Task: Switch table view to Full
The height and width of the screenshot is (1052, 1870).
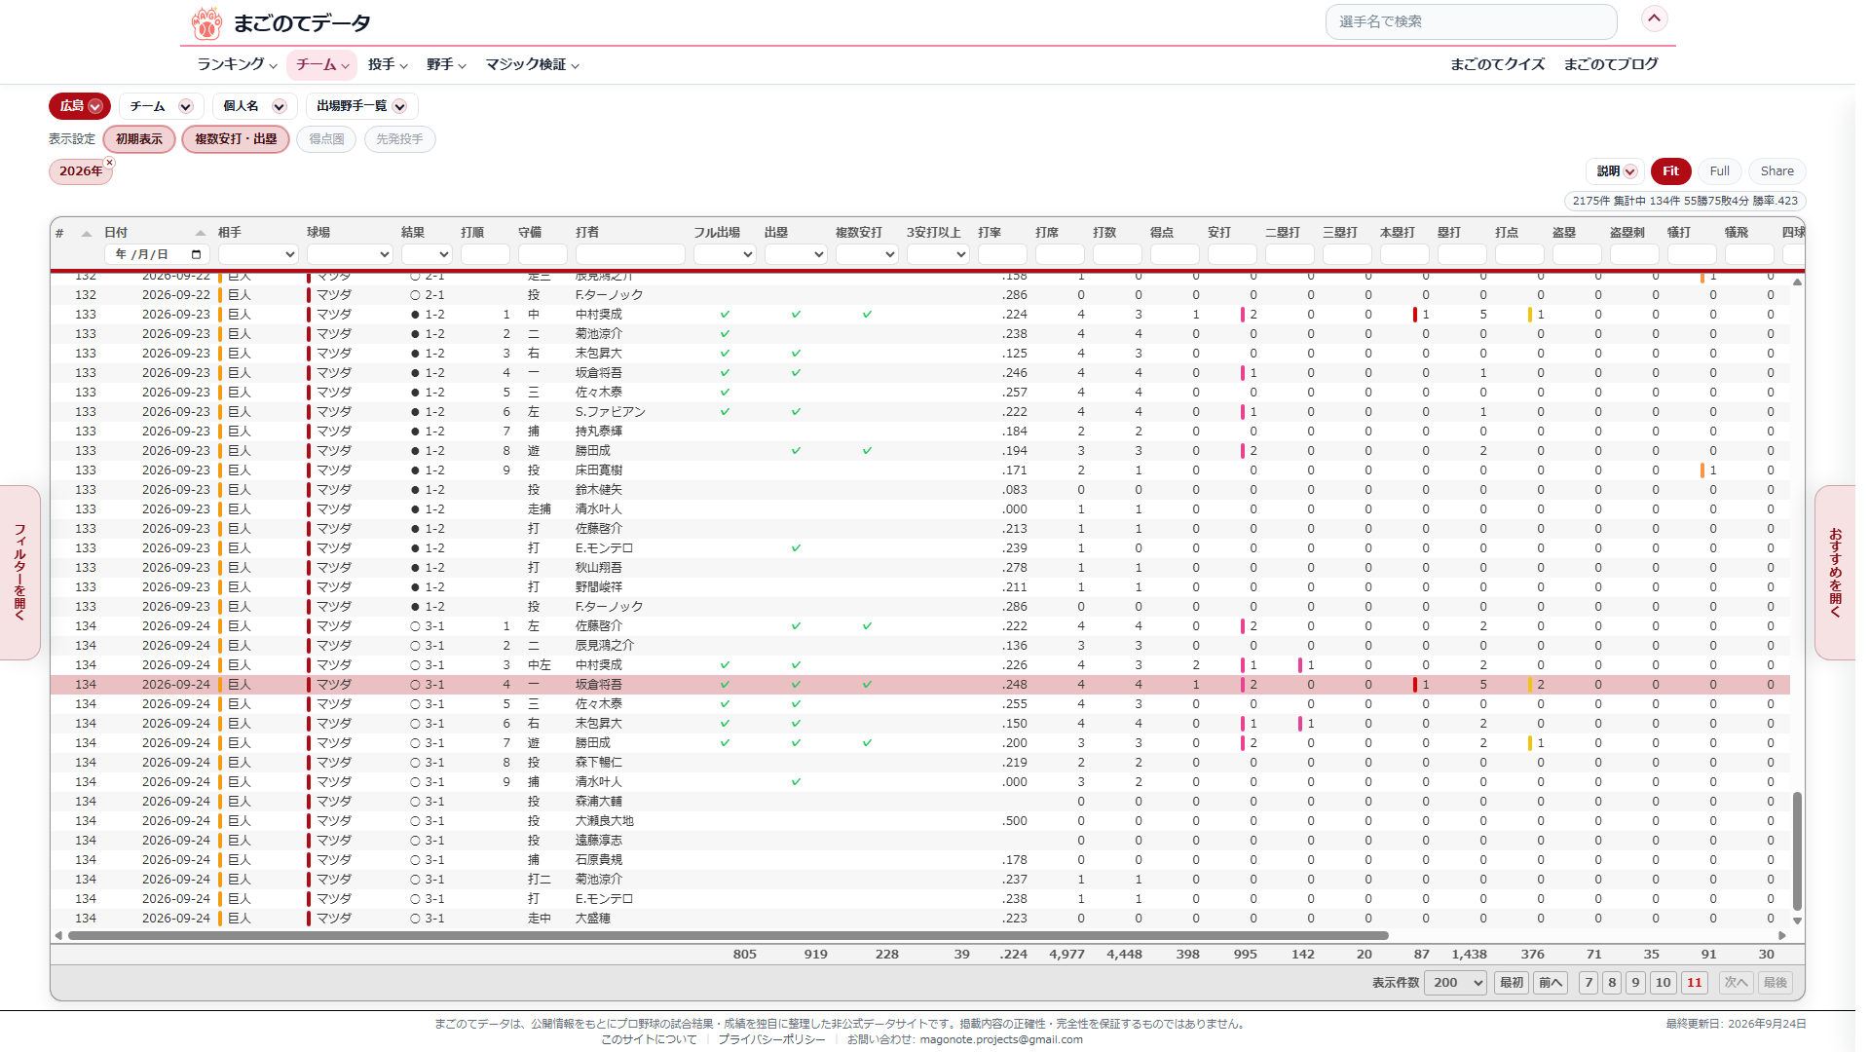Action: [1719, 171]
